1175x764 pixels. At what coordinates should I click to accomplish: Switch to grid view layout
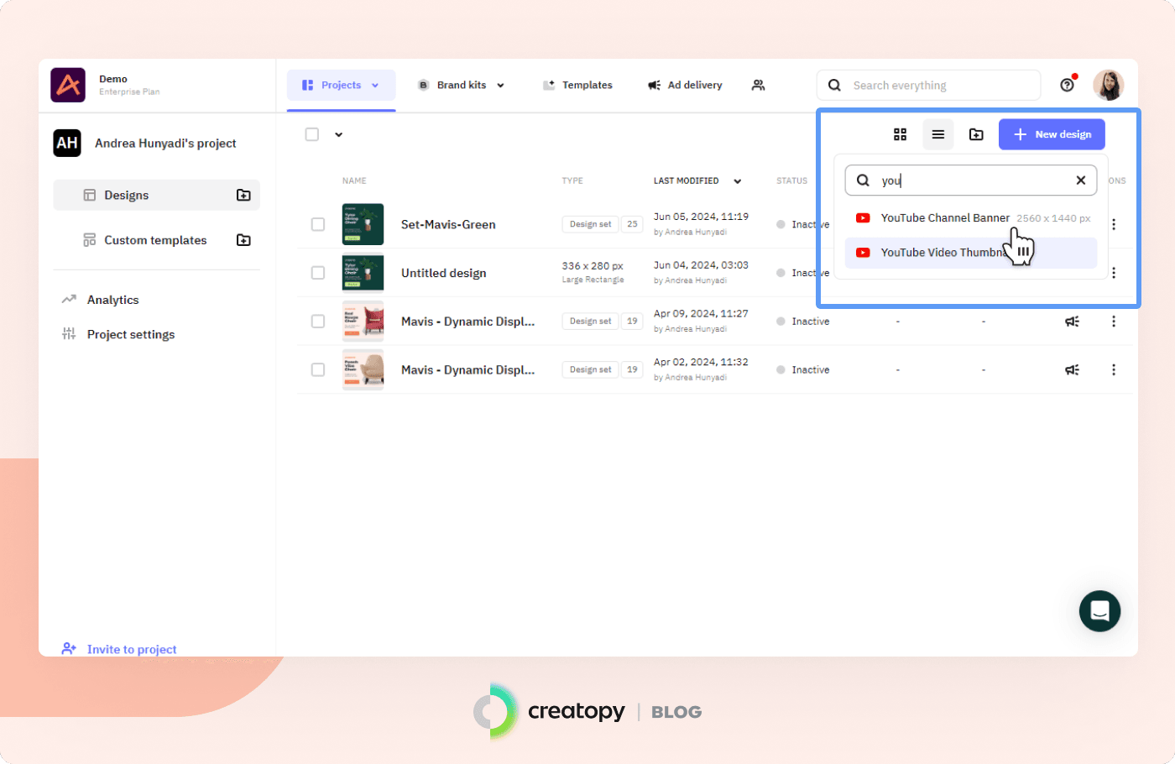900,134
